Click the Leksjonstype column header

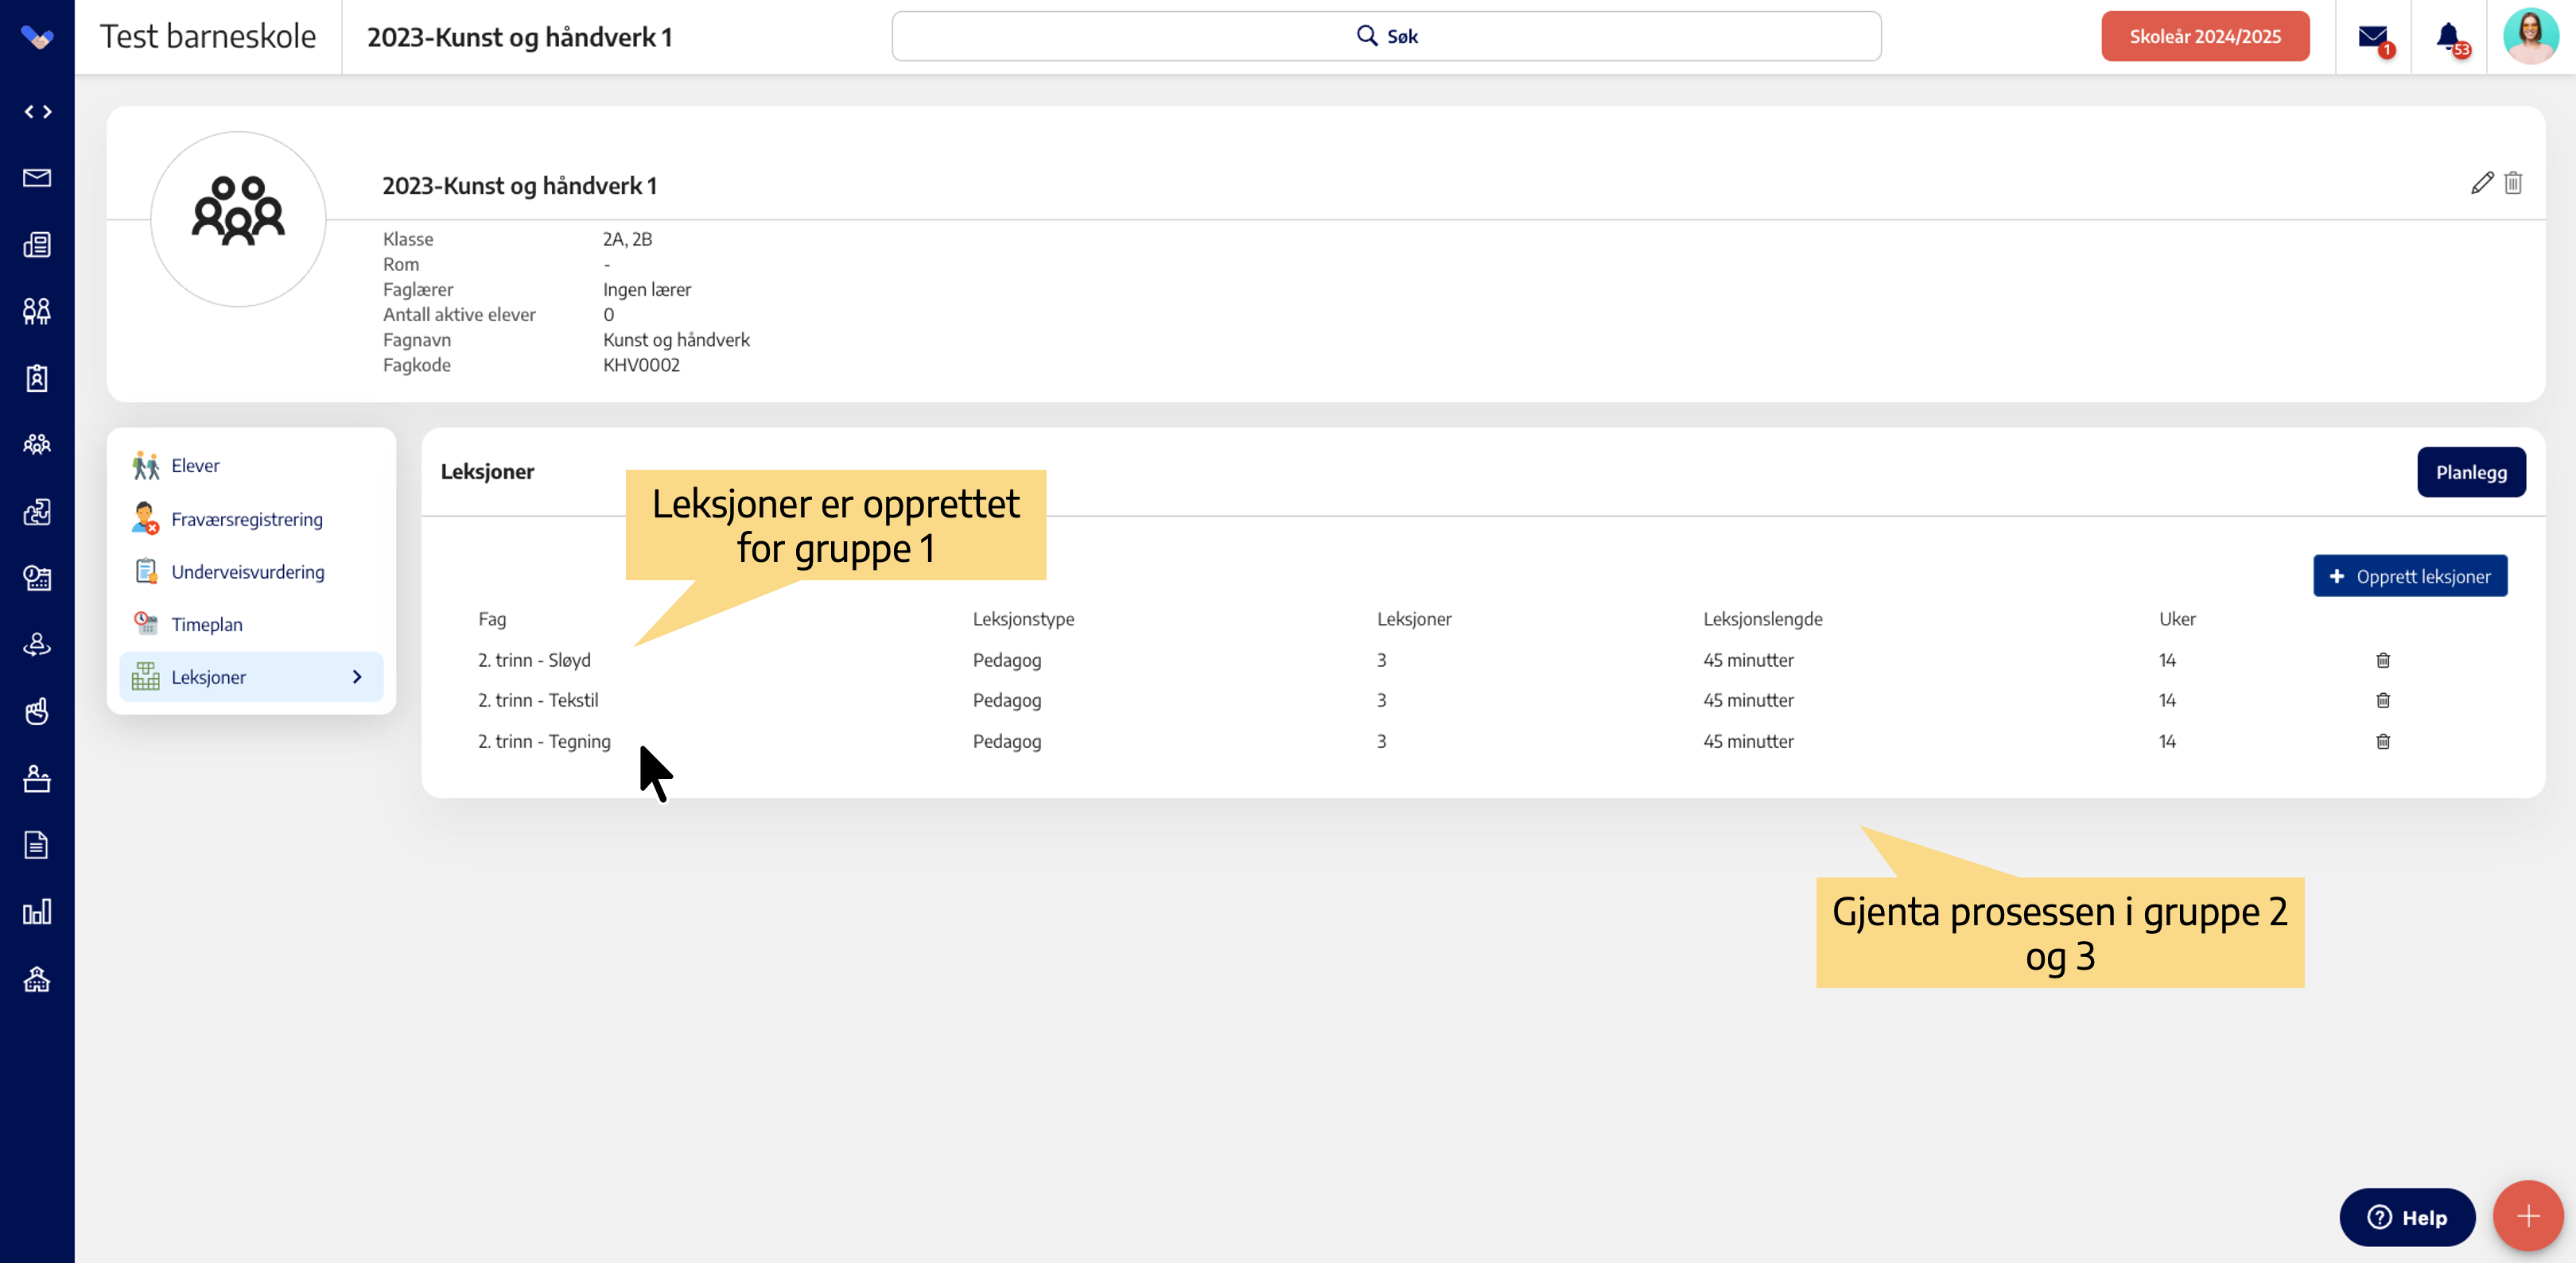tap(1023, 618)
